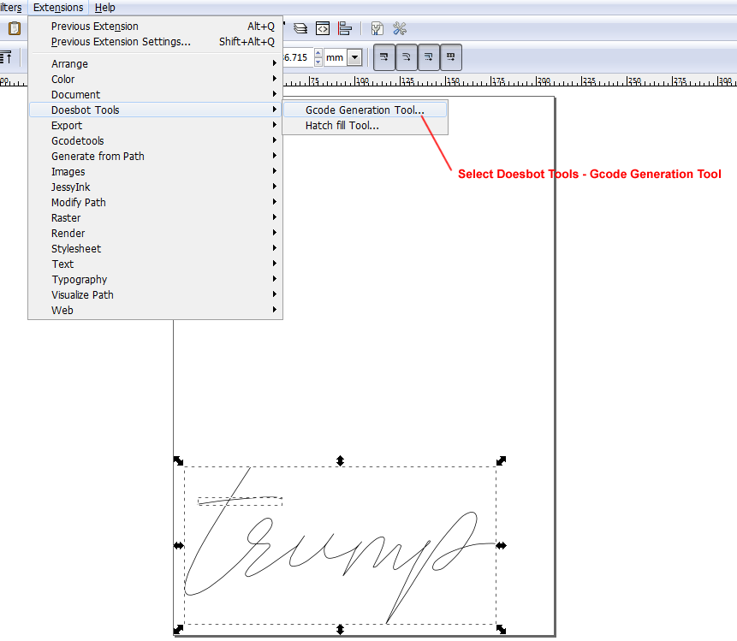Click the Paste clipboard icon

14,28
